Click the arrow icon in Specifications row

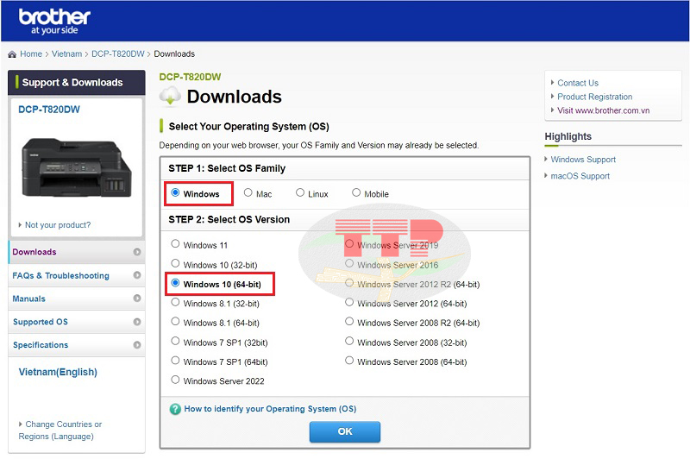coord(137,344)
